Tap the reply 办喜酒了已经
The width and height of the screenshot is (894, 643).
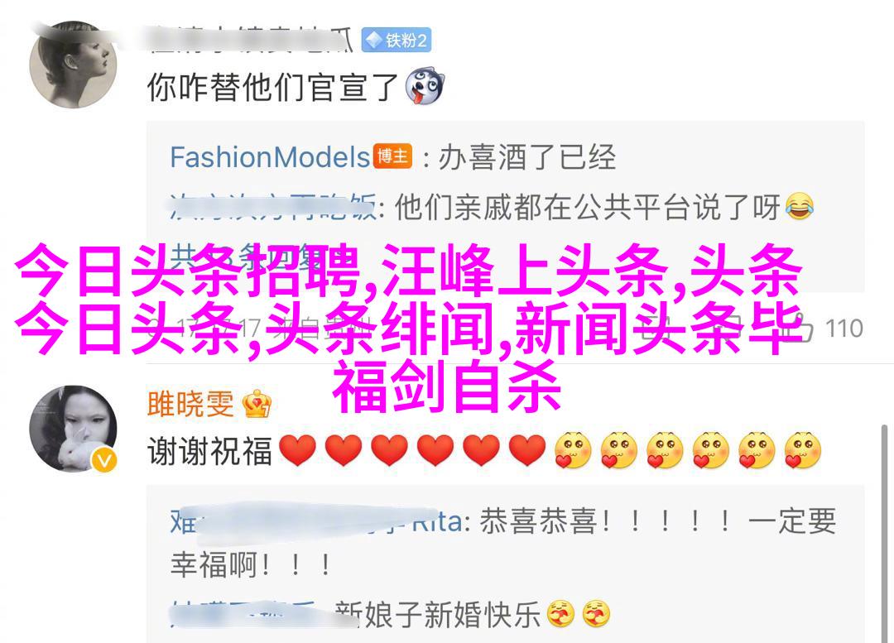click(527, 156)
